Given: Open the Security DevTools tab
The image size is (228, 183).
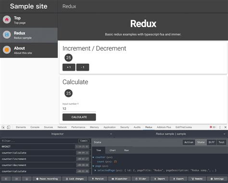Looking at the screenshot, I should click(x=125, y=127).
